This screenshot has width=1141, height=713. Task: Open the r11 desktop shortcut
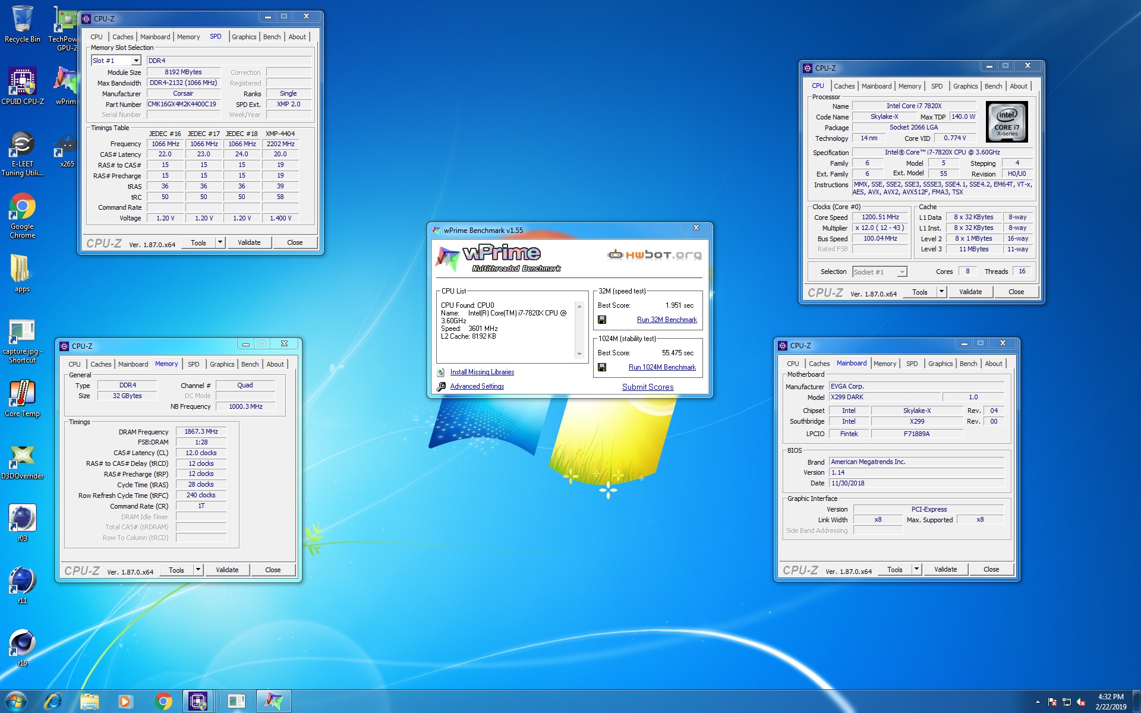tap(22, 585)
